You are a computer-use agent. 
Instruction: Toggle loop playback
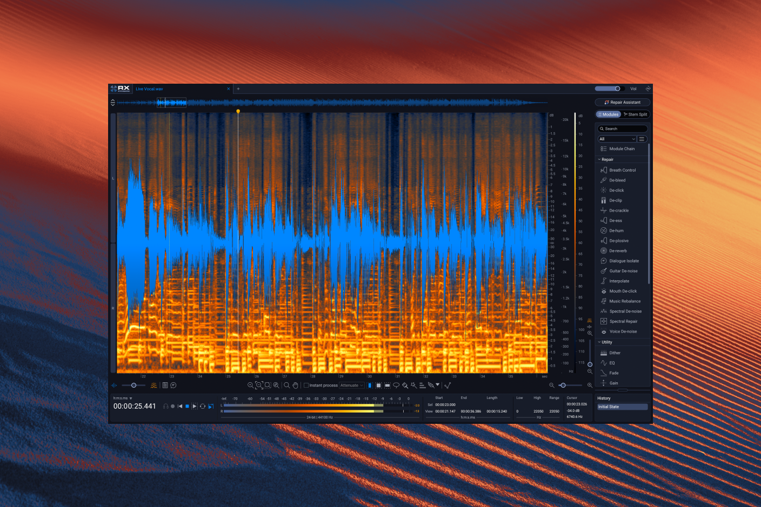[203, 406]
